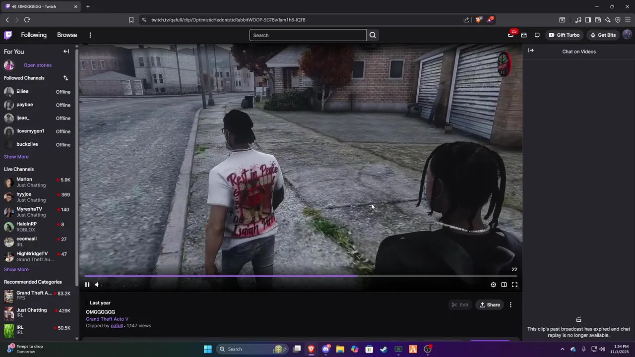Mute the clip audio
Viewport: 635px width, 357px height.
pyautogui.click(x=97, y=285)
